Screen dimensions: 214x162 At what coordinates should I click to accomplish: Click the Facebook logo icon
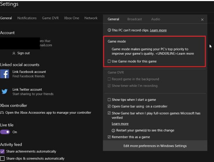(x=5, y=74)
